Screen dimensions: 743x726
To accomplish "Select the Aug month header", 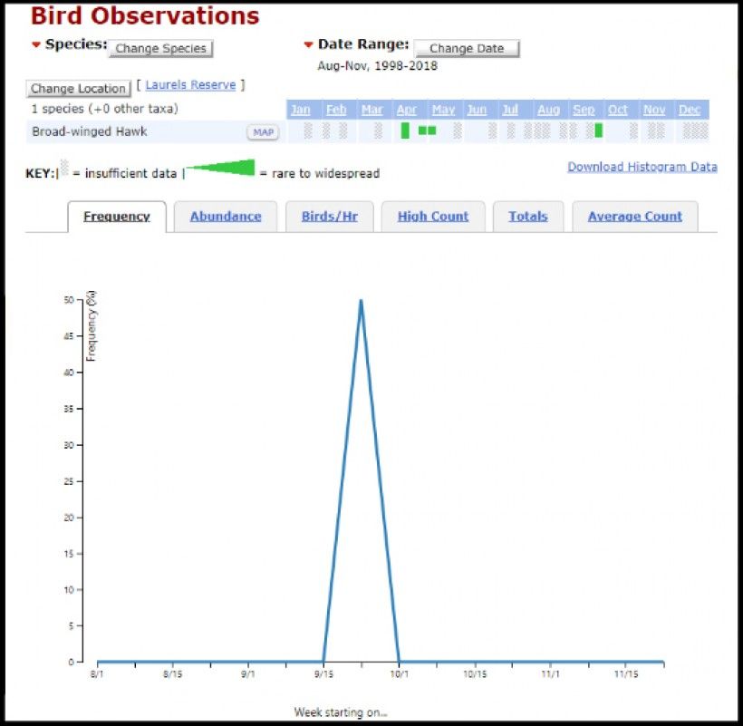I will point(548,110).
